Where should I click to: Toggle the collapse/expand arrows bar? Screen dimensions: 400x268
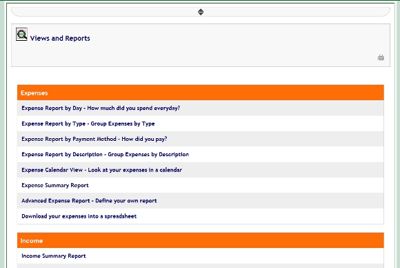[x=201, y=12]
